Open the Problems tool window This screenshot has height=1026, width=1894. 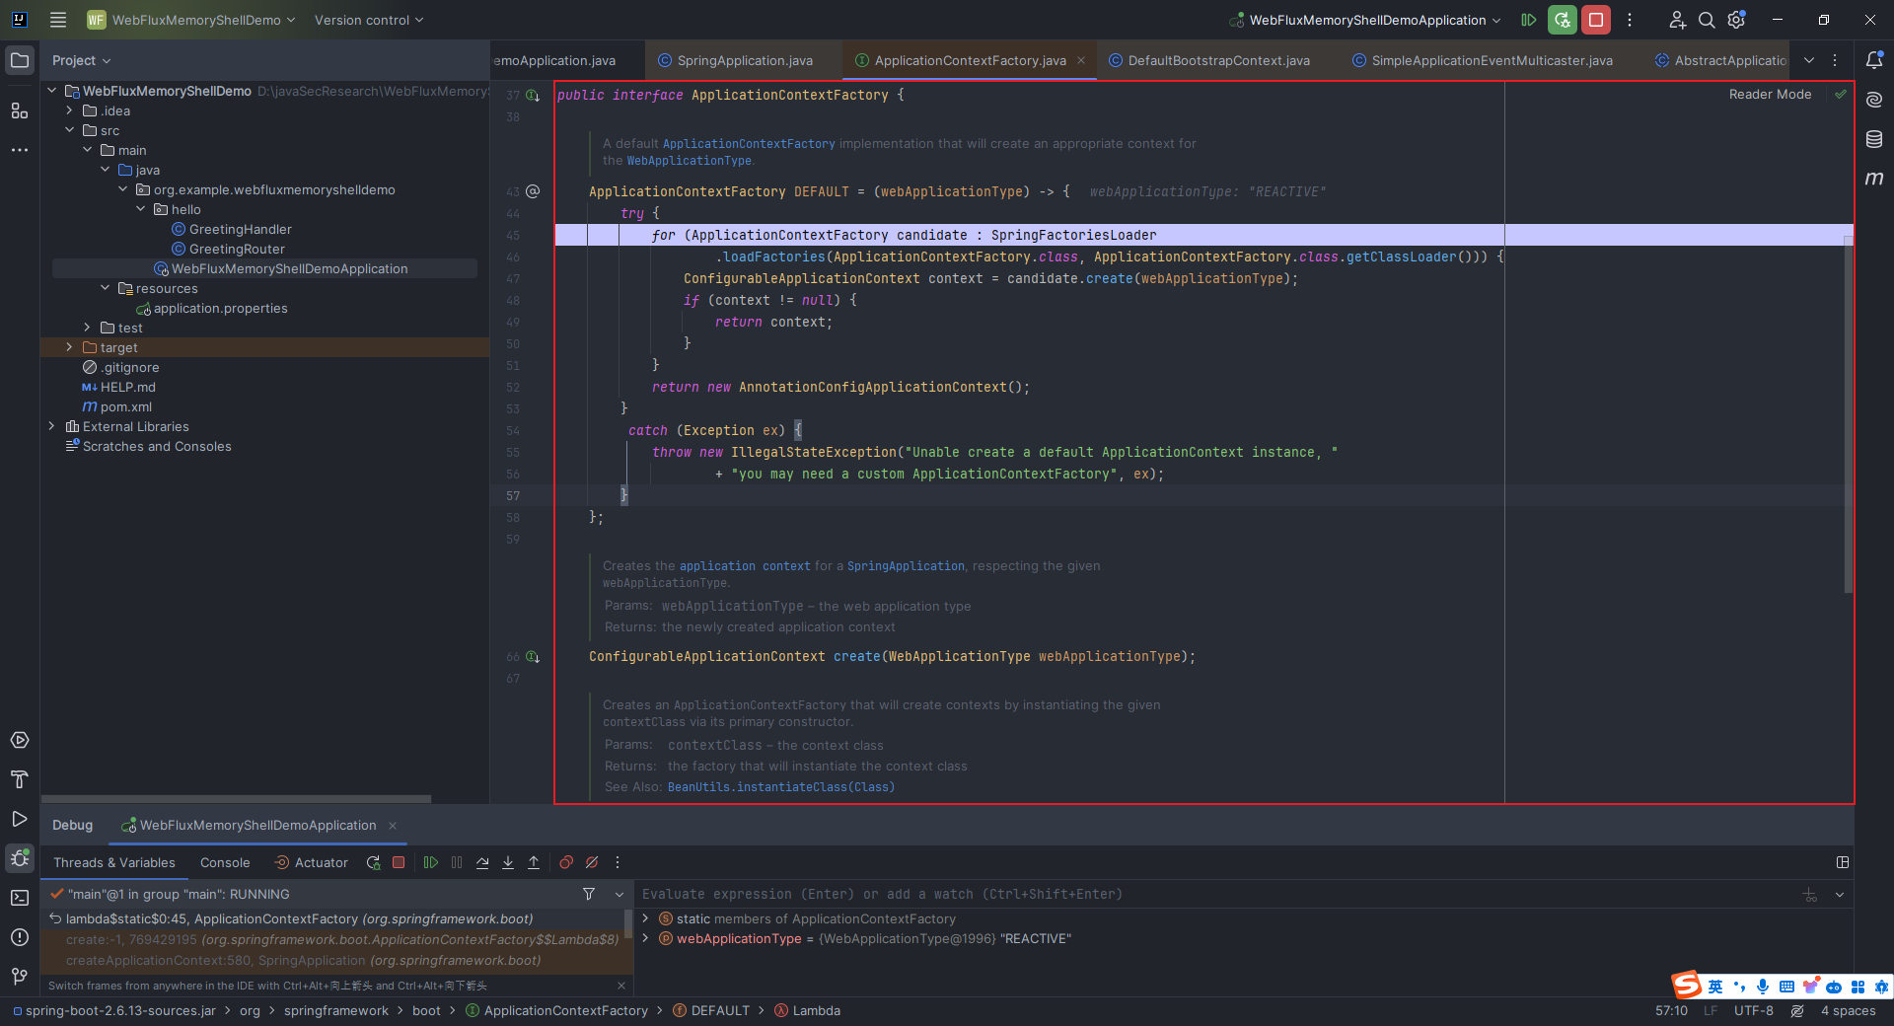click(20, 937)
